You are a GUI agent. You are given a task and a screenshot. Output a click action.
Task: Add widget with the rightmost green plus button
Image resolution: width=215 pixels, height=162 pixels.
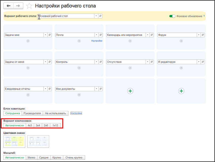[x=181, y=91]
